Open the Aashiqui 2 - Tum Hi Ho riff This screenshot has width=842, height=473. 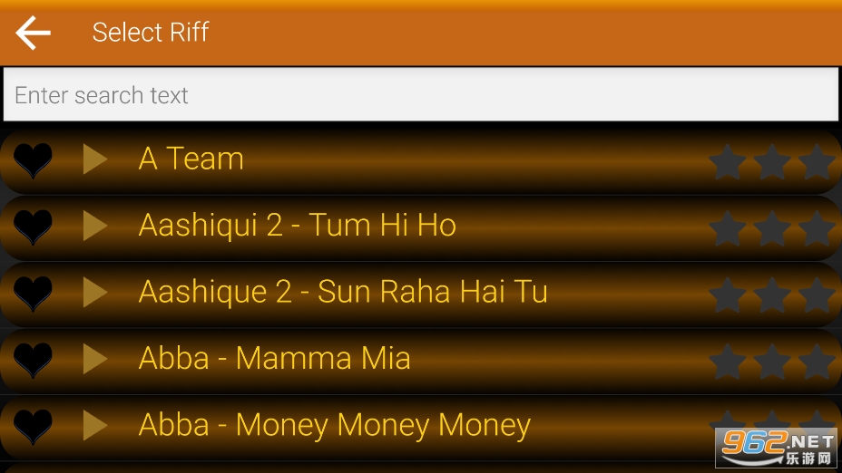pyautogui.click(x=297, y=226)
